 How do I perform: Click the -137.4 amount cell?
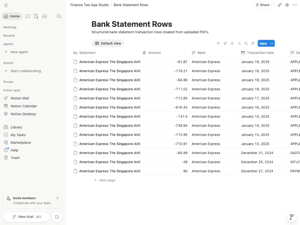(x=165, y=117)
